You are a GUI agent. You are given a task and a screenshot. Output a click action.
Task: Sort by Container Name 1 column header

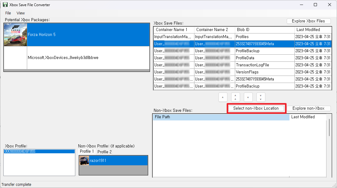point(174,30)
